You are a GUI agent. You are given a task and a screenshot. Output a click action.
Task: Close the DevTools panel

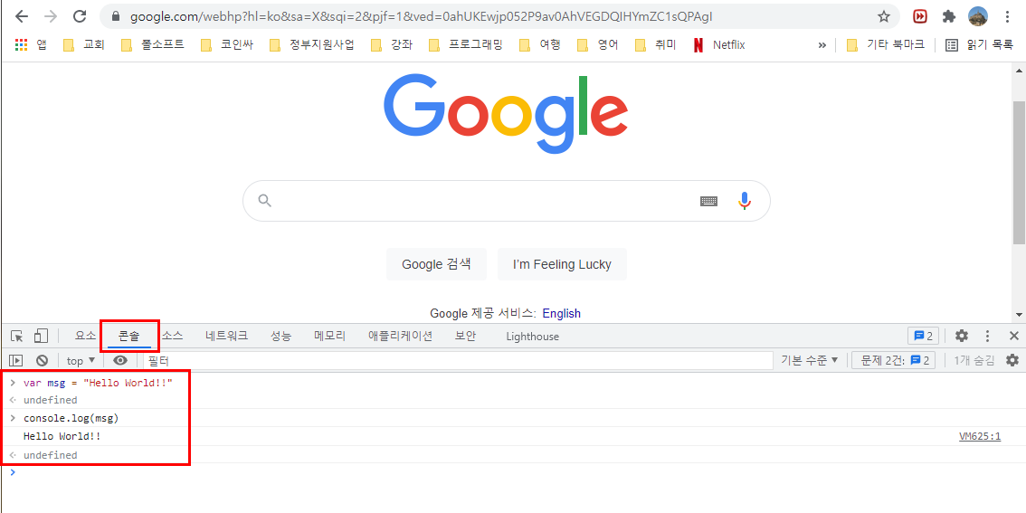1013,337
